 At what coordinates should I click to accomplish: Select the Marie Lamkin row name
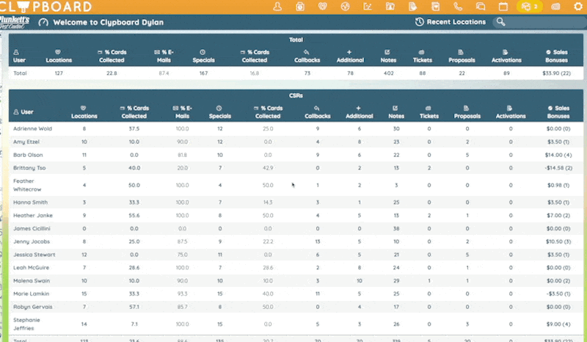31,294
